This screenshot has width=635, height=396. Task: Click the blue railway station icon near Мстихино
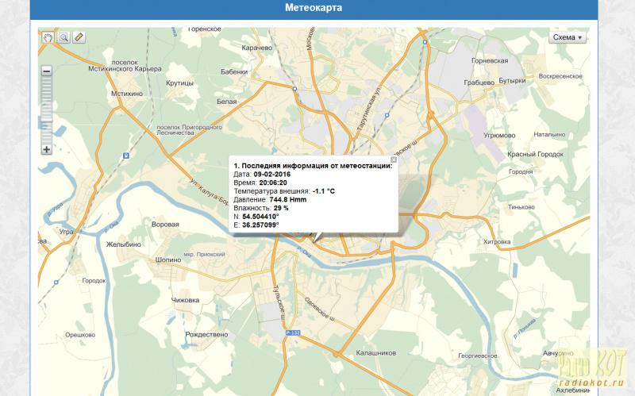(128, 156)
